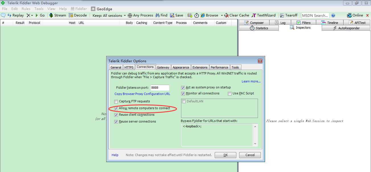Open HTTPS tab in Fiddler Options
This screenshot has height=172, width=371.
(129, 67)
